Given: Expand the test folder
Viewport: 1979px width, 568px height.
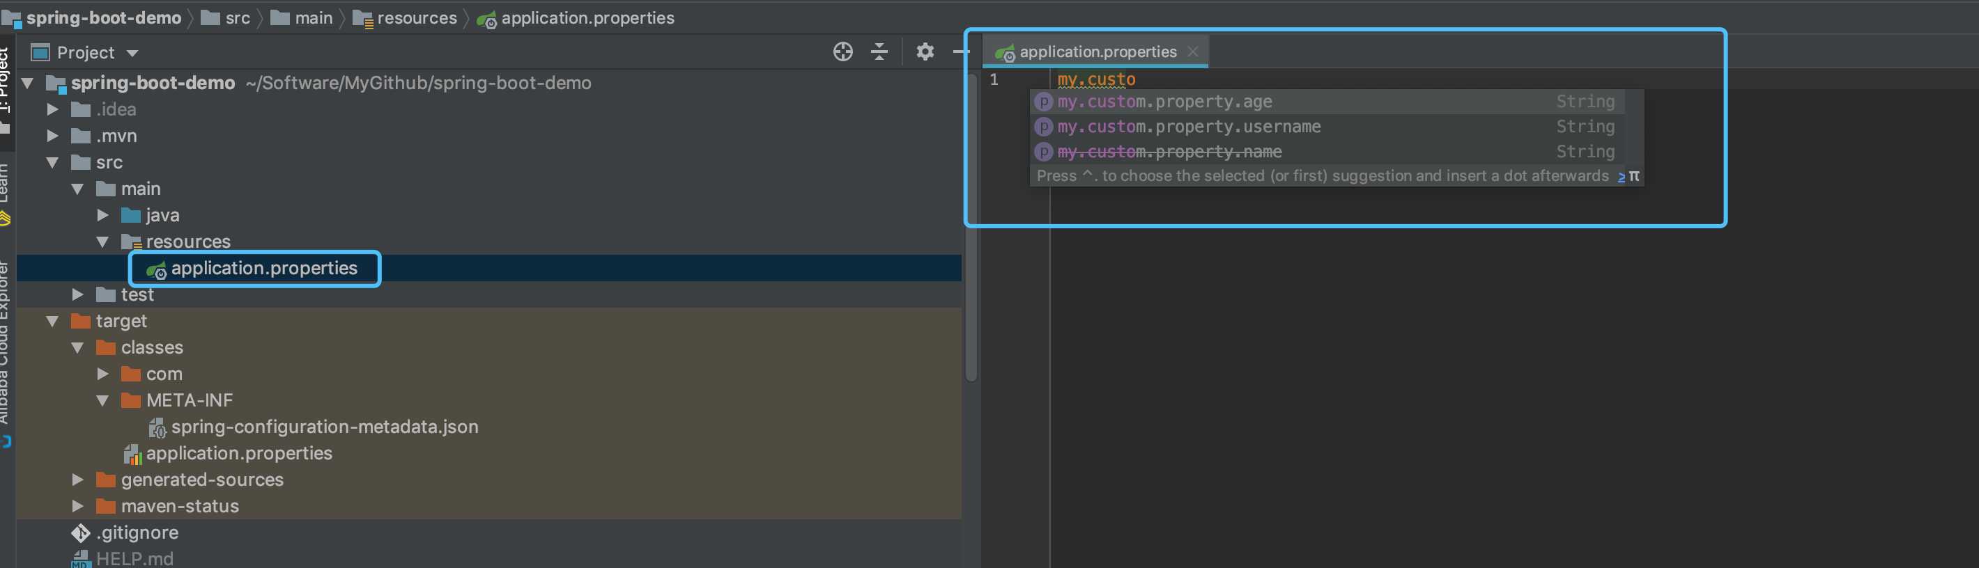Looking at the screenshot, I should point(77,294).
